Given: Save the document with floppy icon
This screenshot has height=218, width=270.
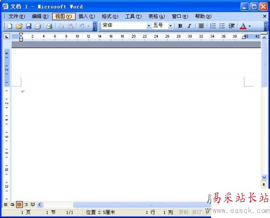Looking at the screenshot, I should (28, 26).
